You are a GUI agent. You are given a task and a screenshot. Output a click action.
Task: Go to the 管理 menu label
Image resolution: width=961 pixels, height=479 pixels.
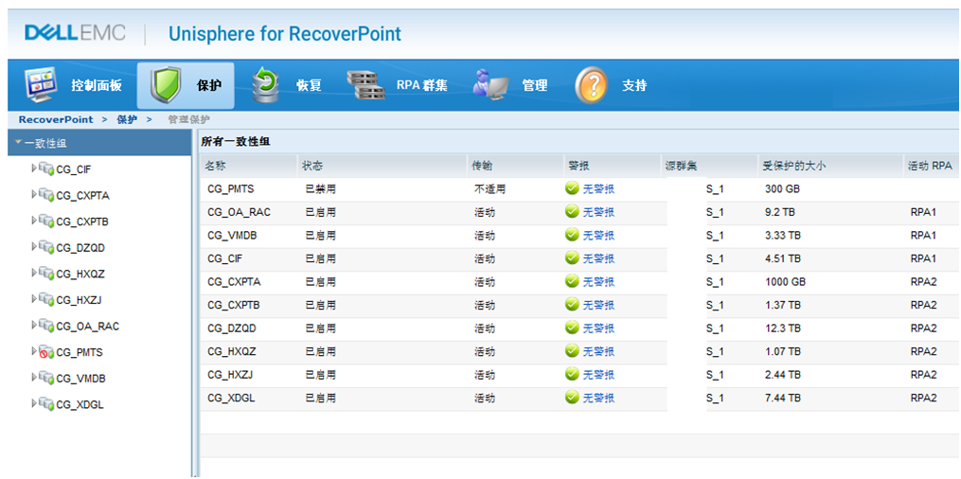pos(534,86)
